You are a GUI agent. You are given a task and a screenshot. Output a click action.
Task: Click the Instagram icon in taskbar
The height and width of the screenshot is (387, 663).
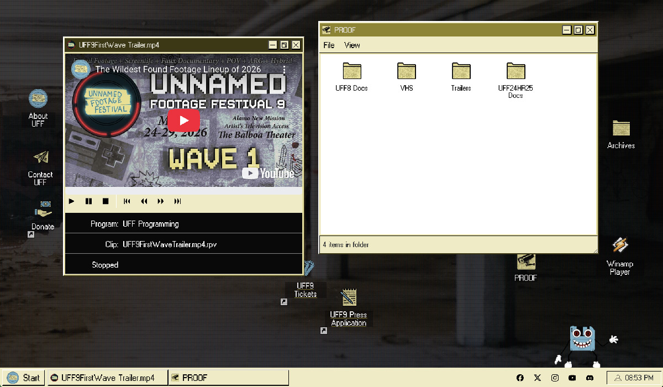[555, 378]
